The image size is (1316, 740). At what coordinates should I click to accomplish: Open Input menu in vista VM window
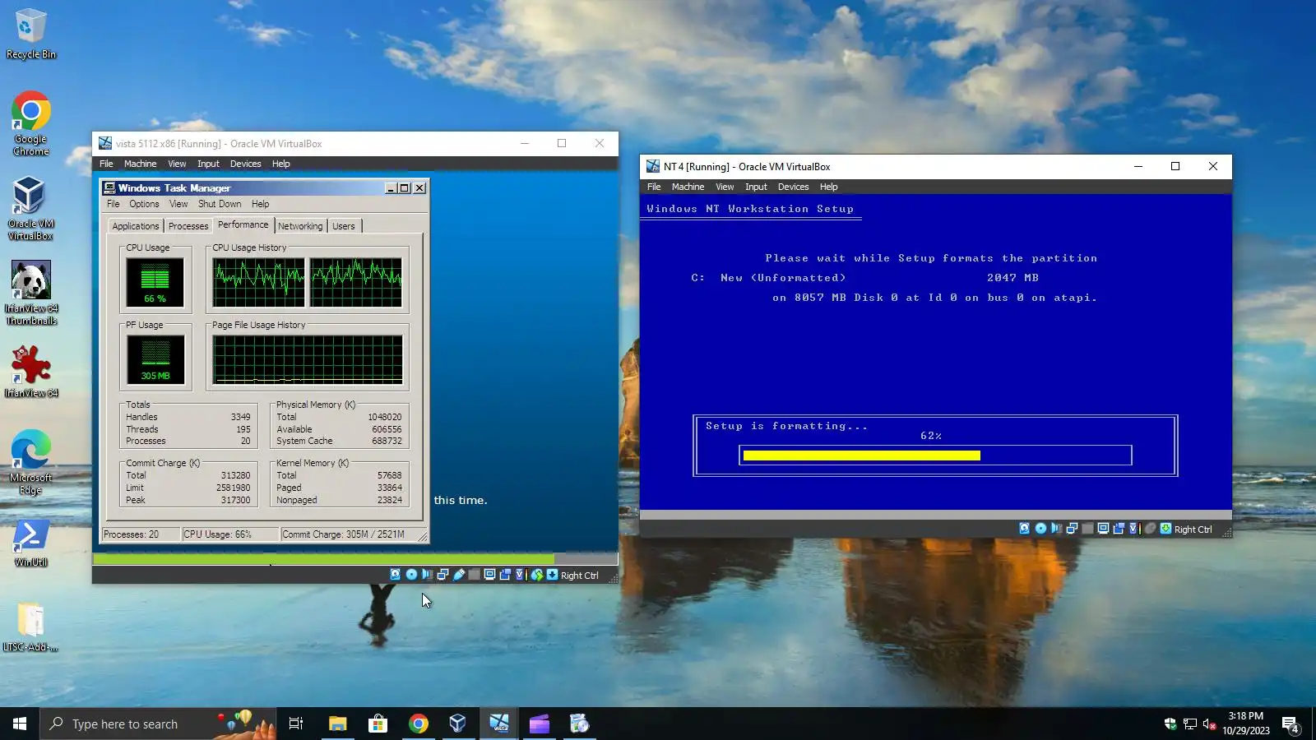[208, 164]
